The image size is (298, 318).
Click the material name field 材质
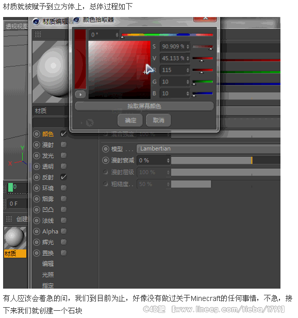pyautogui.click(x=51, y=111)
